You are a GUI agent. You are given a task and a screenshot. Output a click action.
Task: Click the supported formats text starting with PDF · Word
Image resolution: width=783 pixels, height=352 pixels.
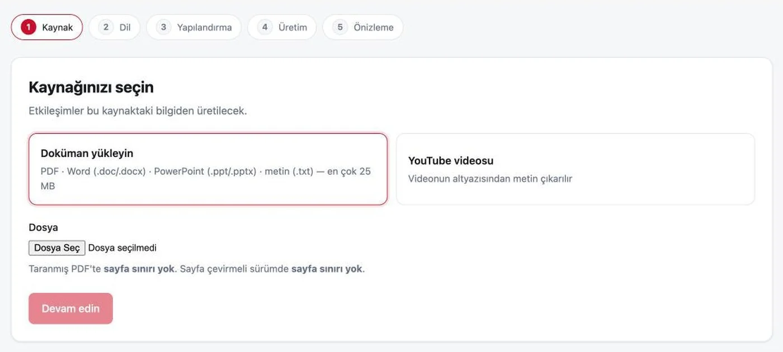click(206, 179)
